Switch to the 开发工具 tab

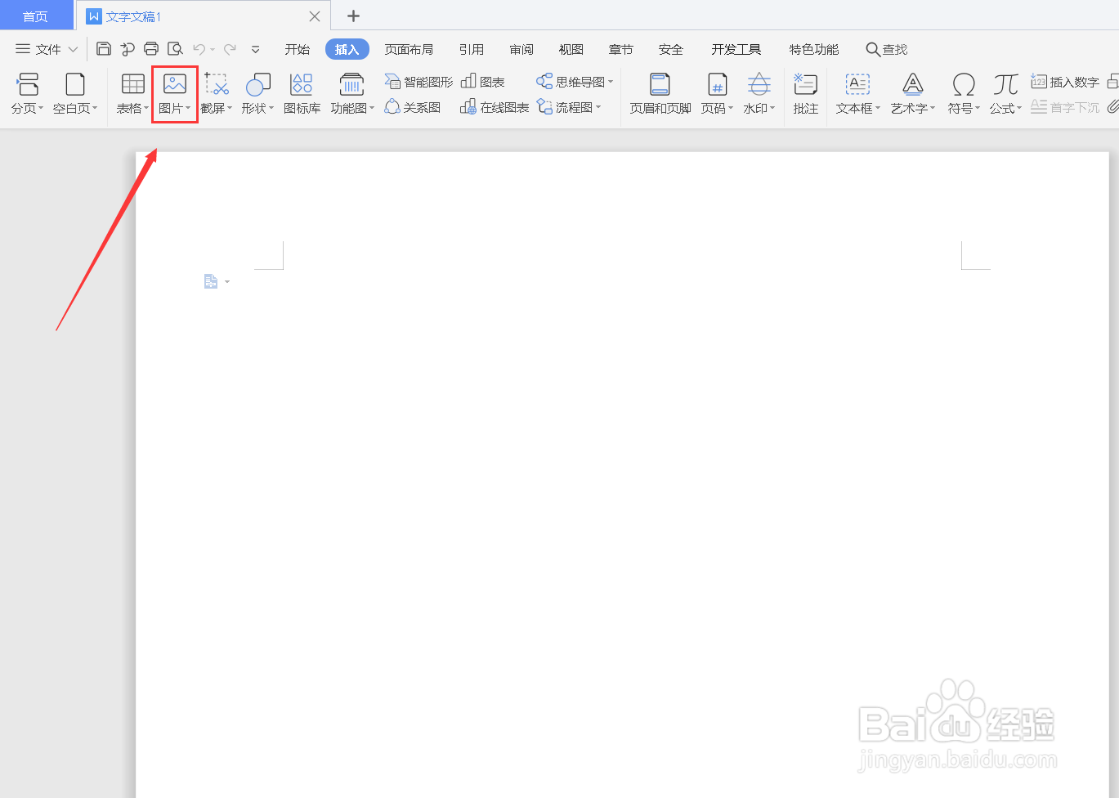click(736, 49)
